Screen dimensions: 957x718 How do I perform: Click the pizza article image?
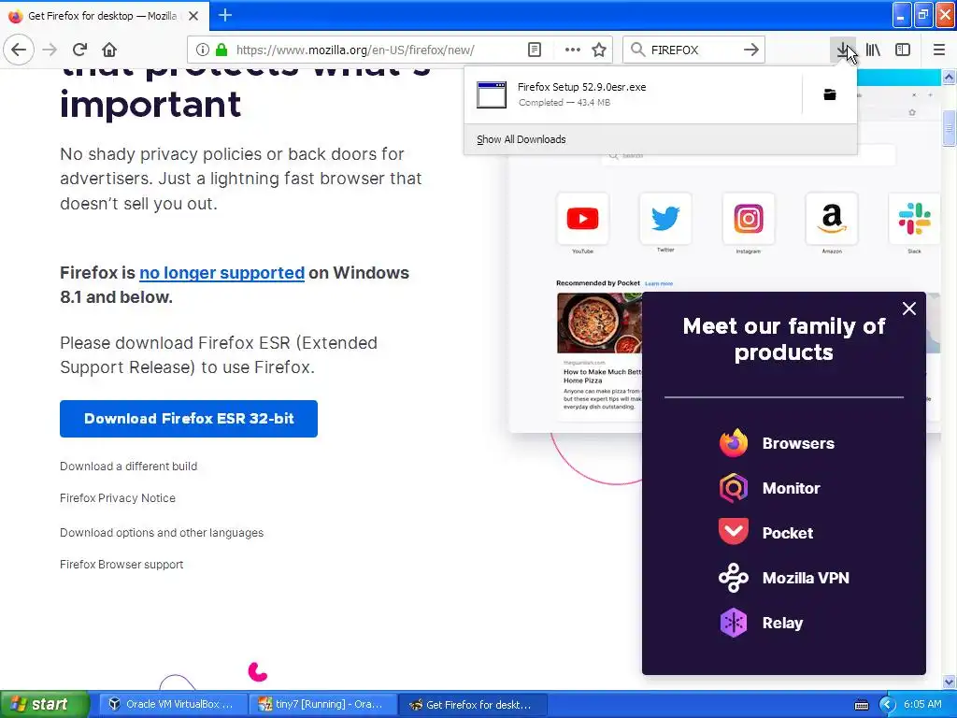599,323
